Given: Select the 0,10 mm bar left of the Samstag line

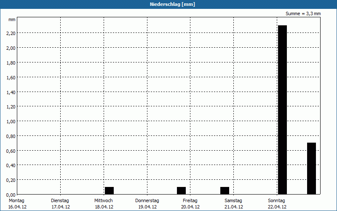Looking at the screenshot, I should [225, 191].
